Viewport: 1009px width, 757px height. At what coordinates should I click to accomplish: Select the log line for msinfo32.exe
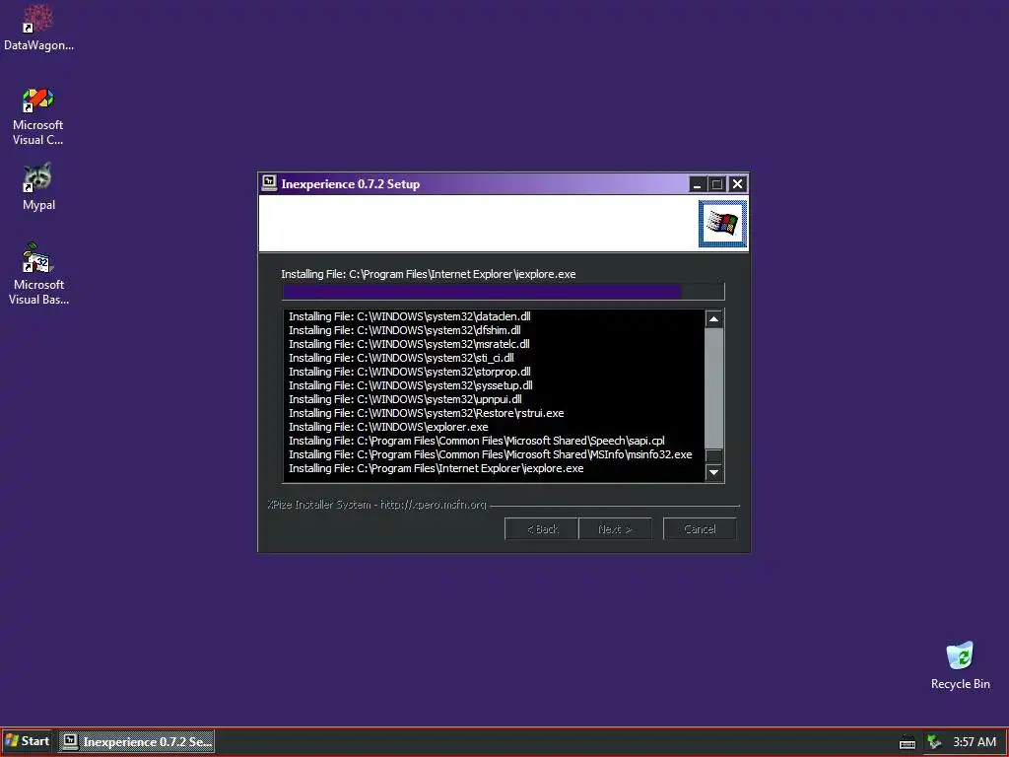coord(491,454)
